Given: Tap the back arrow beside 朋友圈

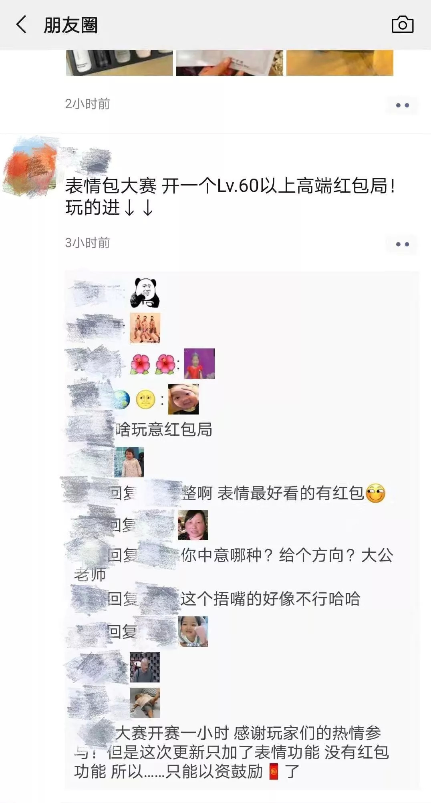Looking at the screenshot, I should point(21,24).
